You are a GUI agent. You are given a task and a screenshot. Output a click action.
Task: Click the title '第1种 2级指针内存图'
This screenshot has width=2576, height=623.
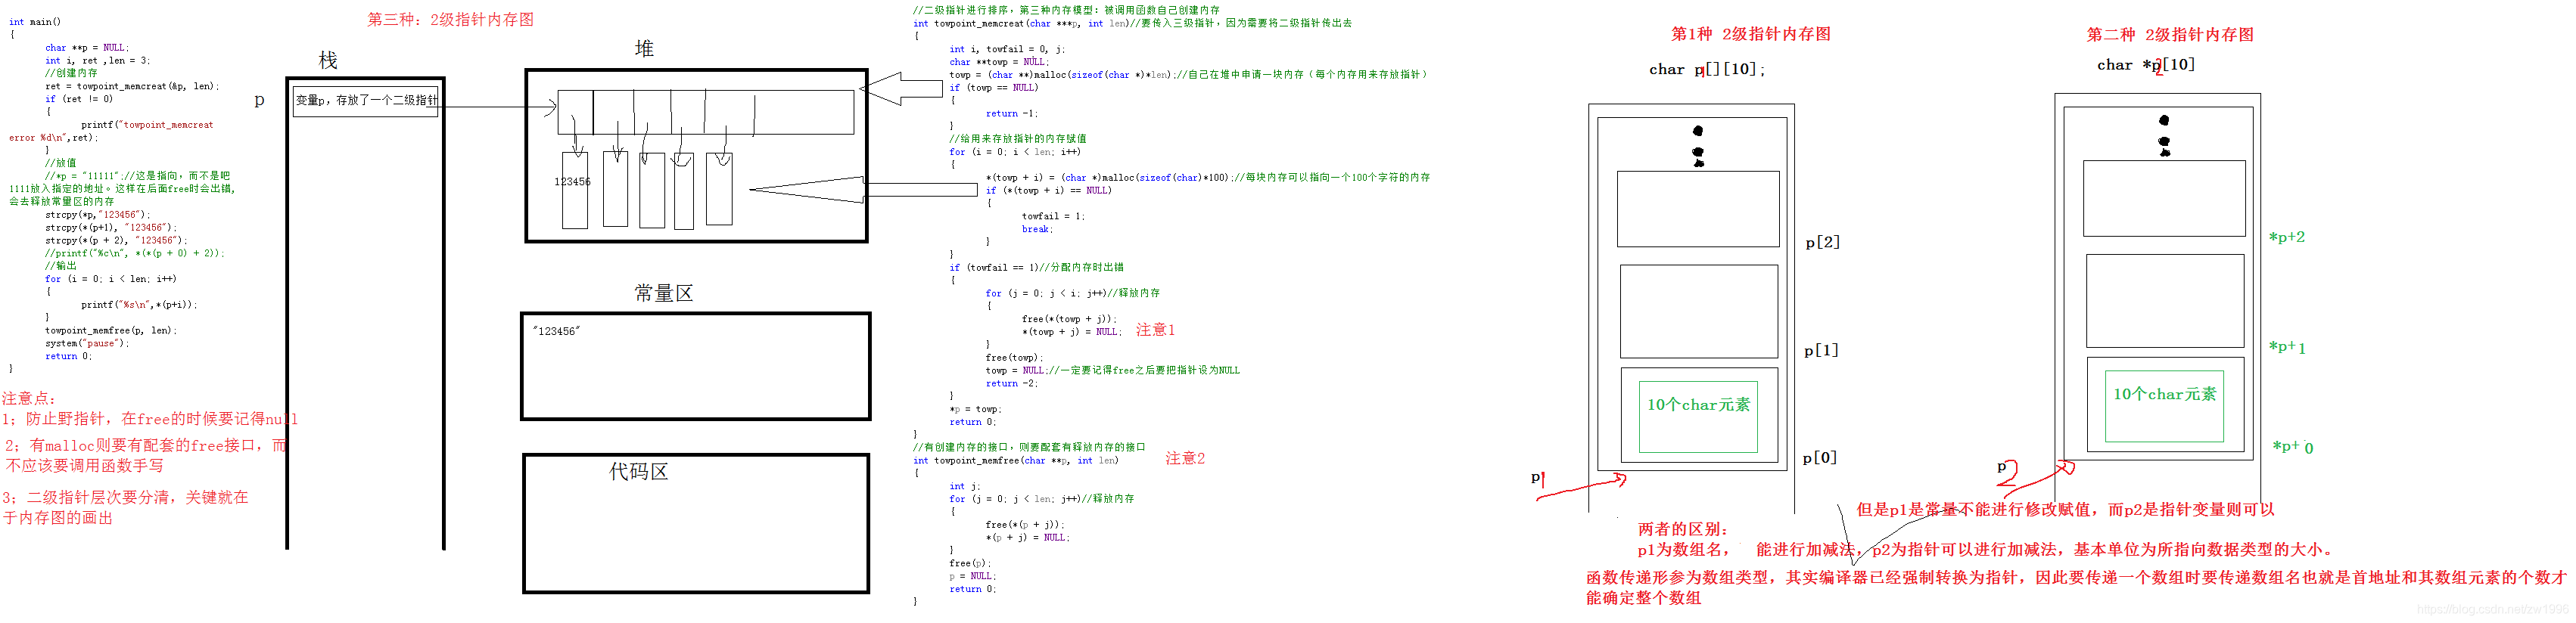[x=1751, y=34]
